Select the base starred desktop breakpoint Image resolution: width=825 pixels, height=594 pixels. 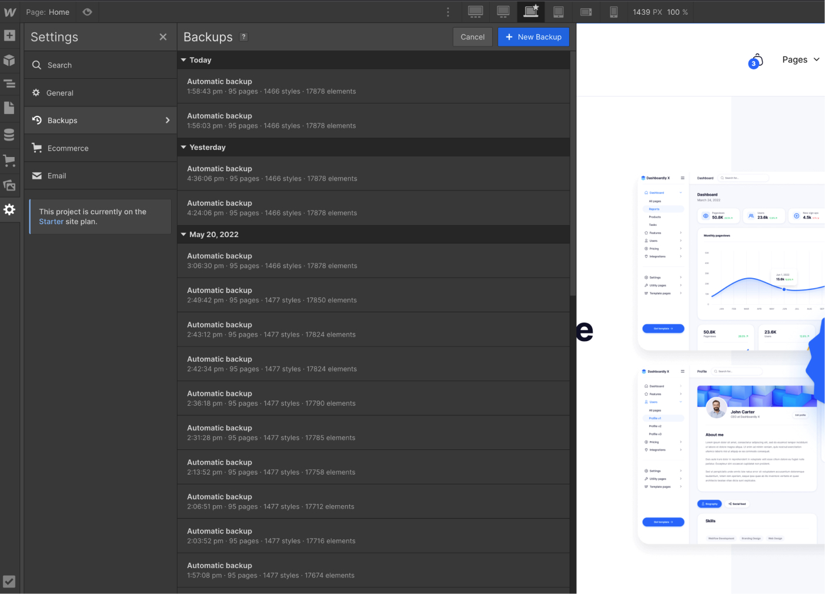(x=531, y=12)
